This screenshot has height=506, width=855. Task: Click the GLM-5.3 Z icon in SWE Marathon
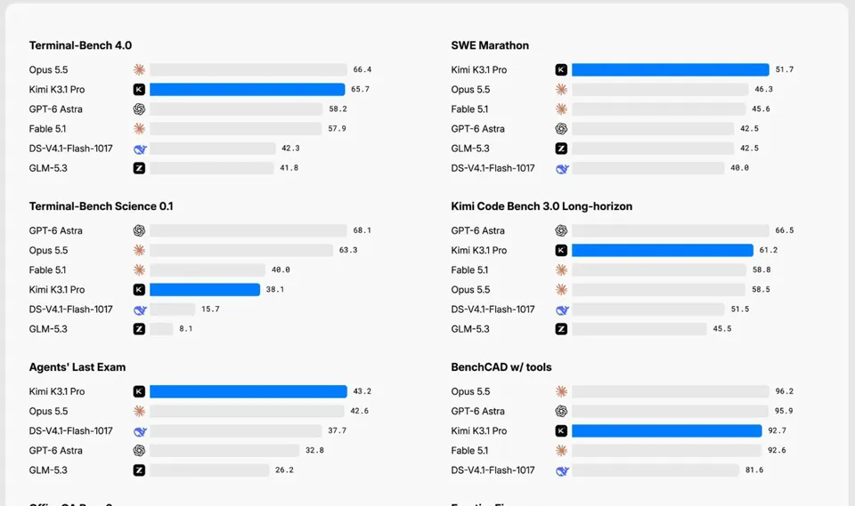click(561, 149)
